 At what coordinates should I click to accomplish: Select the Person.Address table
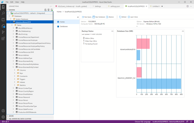24,55
